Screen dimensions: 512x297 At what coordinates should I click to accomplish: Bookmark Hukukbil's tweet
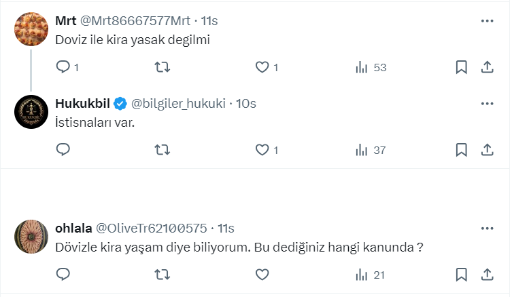[x=460, y=150]
